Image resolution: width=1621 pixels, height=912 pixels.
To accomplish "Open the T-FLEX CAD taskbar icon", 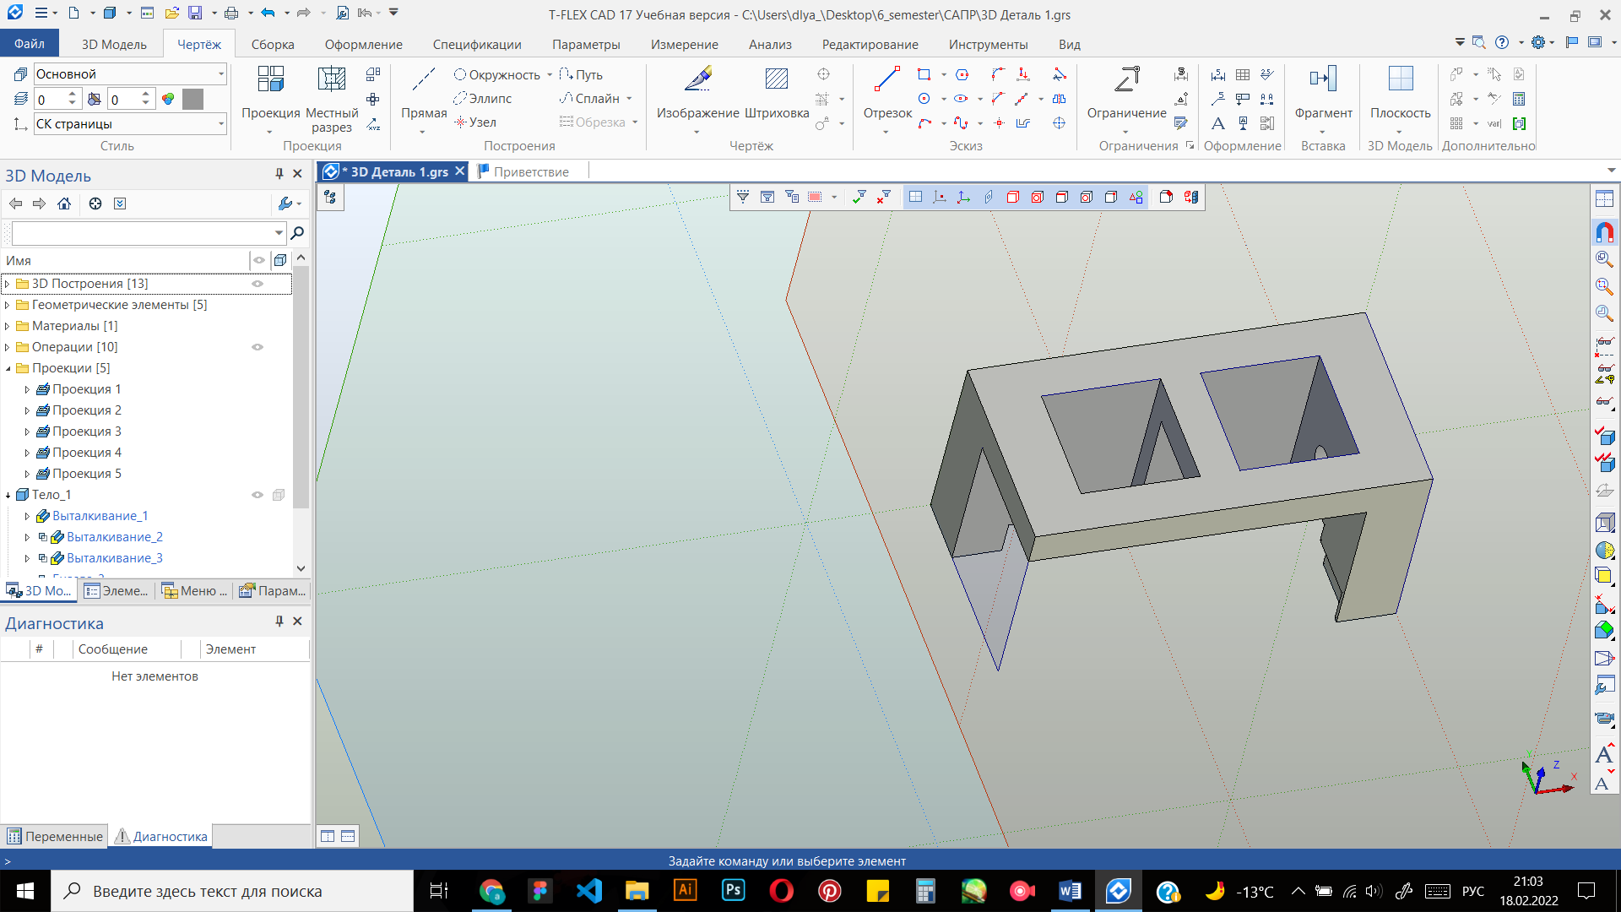I will pos(1118,891).
